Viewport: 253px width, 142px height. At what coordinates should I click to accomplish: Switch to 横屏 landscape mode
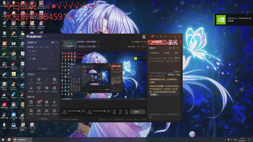coord(52,42)
